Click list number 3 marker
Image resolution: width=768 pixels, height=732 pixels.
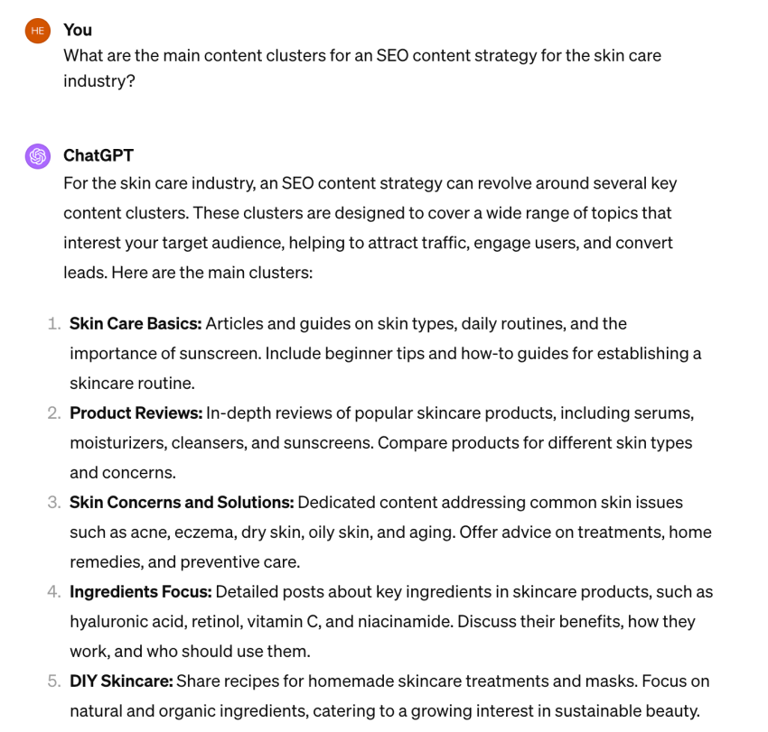(x=54, y=503)
